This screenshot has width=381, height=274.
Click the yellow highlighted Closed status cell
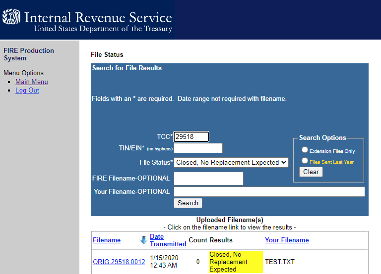pyautogui.click(x=235, y=262)
